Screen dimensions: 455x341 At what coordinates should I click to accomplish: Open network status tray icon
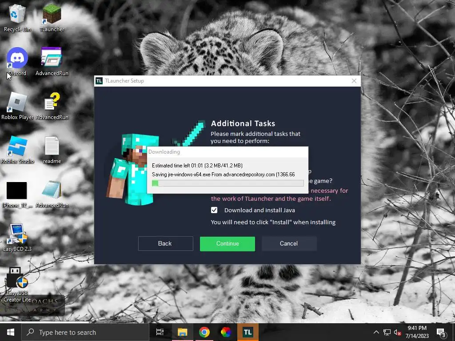pos(387,332)
